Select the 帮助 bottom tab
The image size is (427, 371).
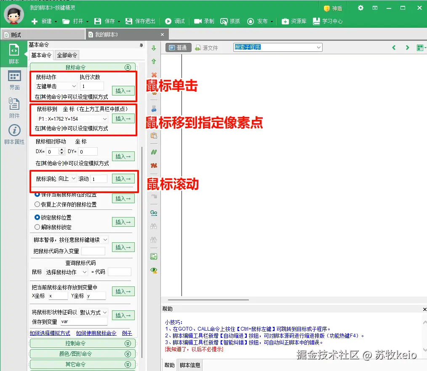[x=169, y=365]
